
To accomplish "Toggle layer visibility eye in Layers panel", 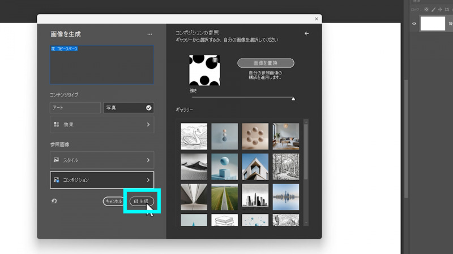I will pos(414,24).
